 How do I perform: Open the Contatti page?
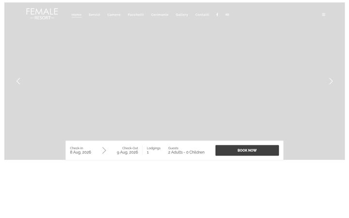202,15
